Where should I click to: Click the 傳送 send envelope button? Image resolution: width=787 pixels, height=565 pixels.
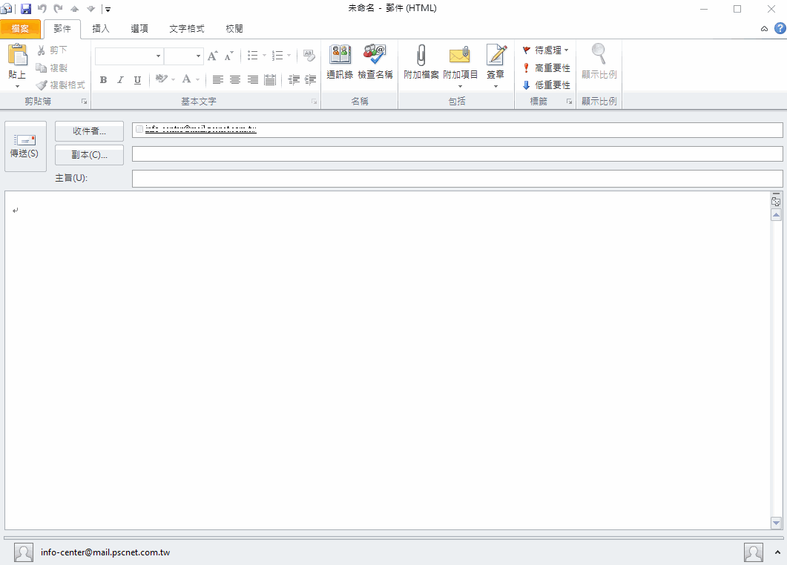point(24,147)
